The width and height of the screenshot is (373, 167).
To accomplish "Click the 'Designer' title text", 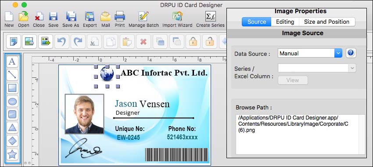I will 128,113.
